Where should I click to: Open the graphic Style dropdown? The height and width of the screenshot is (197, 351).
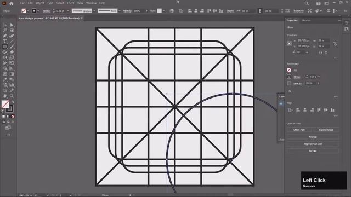click(x=164, y=11)
